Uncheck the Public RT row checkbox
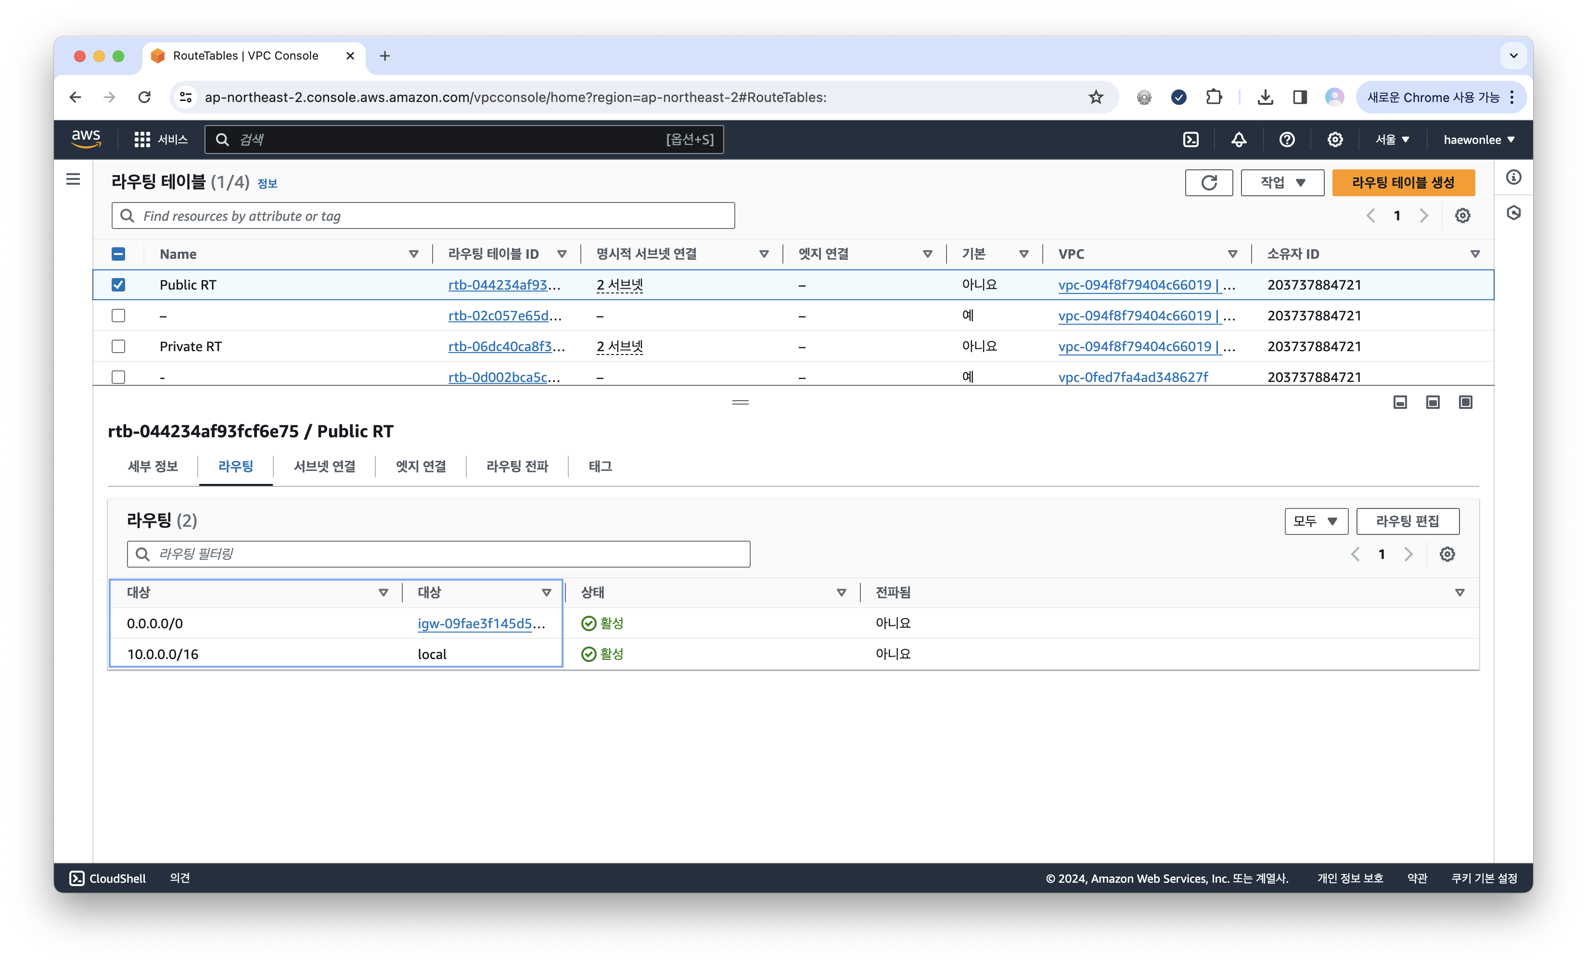The width and height of the screenshot is (1587, 964). (118, 285)
